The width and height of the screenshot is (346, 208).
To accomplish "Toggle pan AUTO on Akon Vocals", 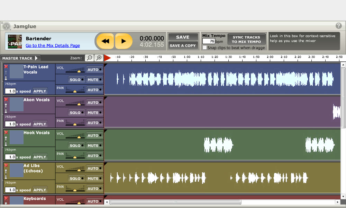I will pos(94,123).
